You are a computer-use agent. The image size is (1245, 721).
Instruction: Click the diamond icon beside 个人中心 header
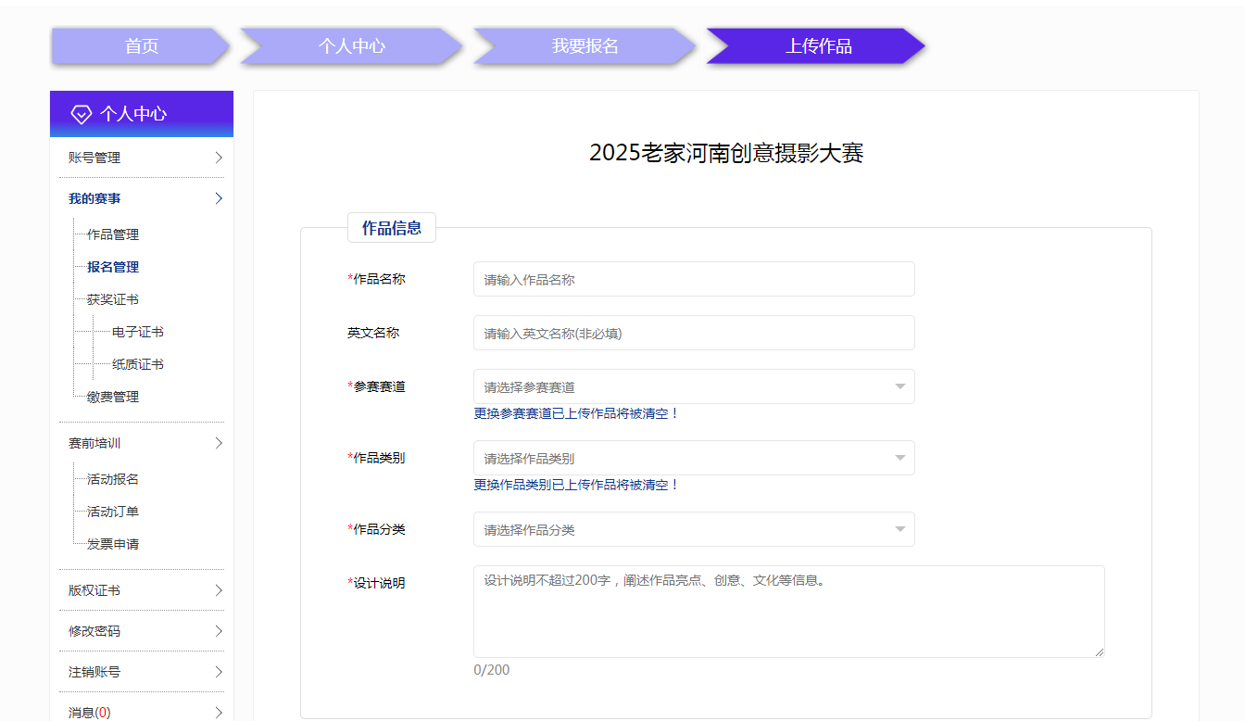point(81,113)
